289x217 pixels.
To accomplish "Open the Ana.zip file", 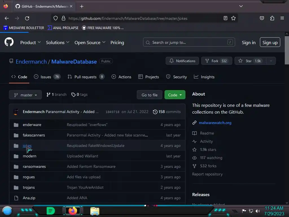I will coord(29,198).
